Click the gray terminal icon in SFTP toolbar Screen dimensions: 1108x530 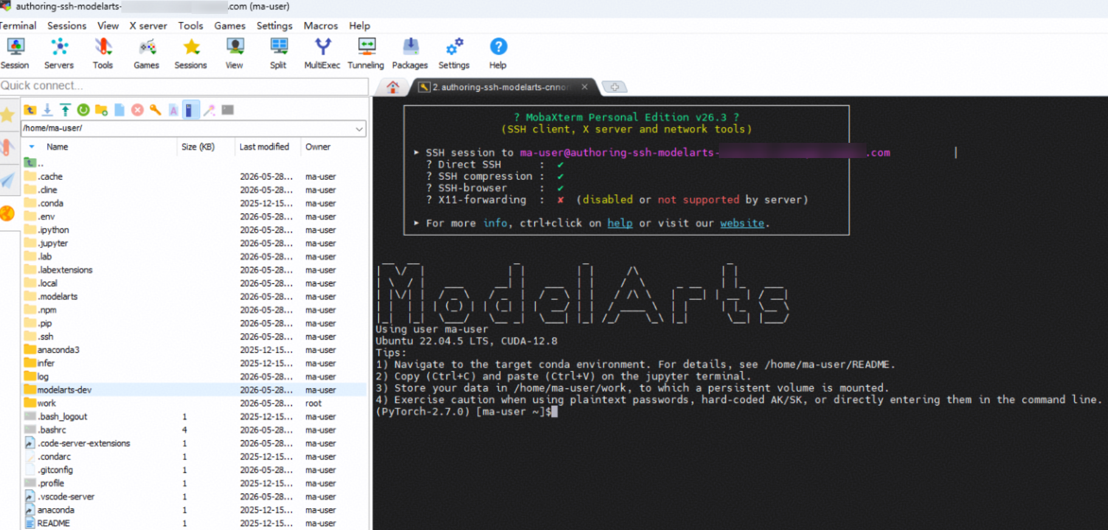pos(228,110)
